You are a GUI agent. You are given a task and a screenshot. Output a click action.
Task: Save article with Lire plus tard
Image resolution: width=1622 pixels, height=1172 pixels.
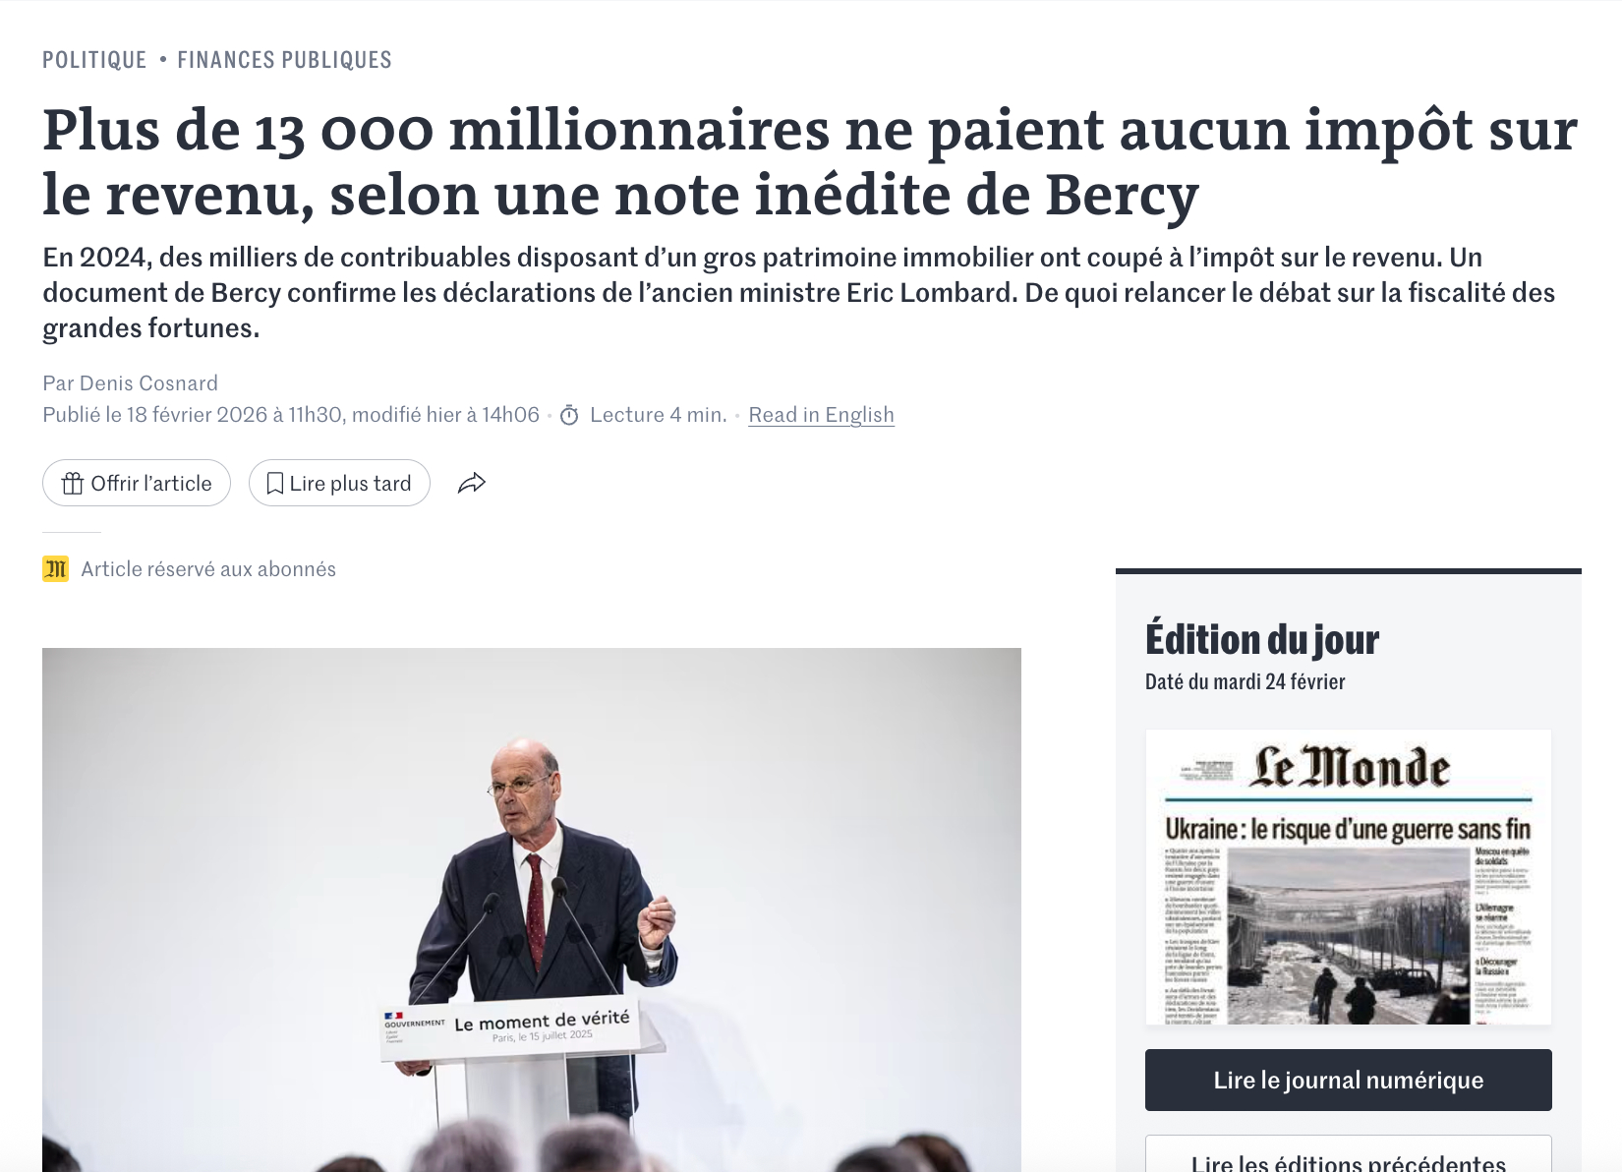tap(339, 483)
